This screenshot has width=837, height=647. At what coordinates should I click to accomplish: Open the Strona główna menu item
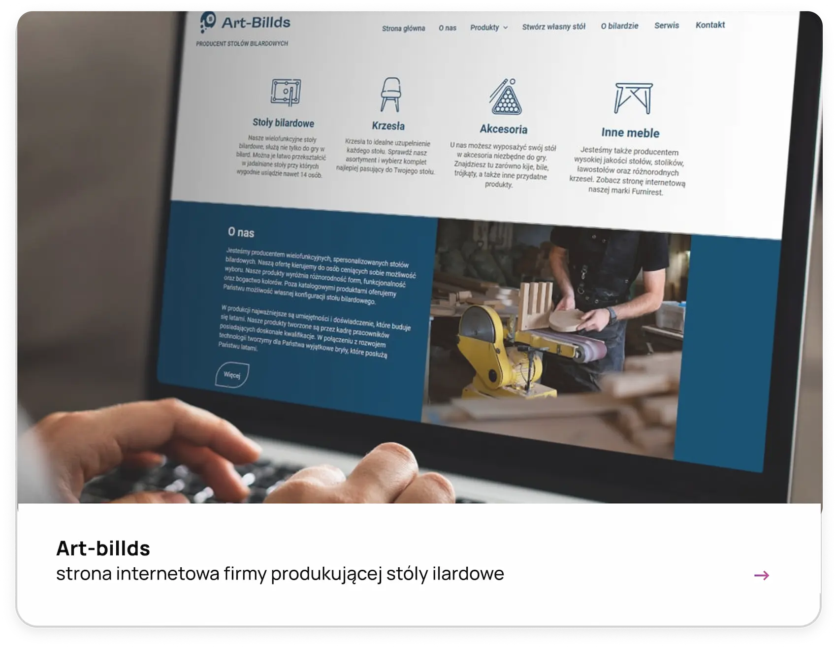(403, 29)
